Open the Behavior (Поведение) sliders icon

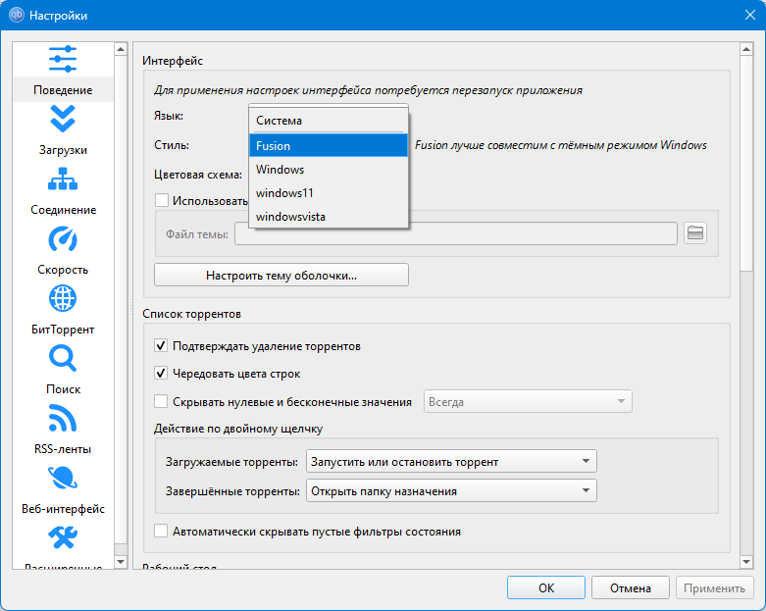coord(63,60)
